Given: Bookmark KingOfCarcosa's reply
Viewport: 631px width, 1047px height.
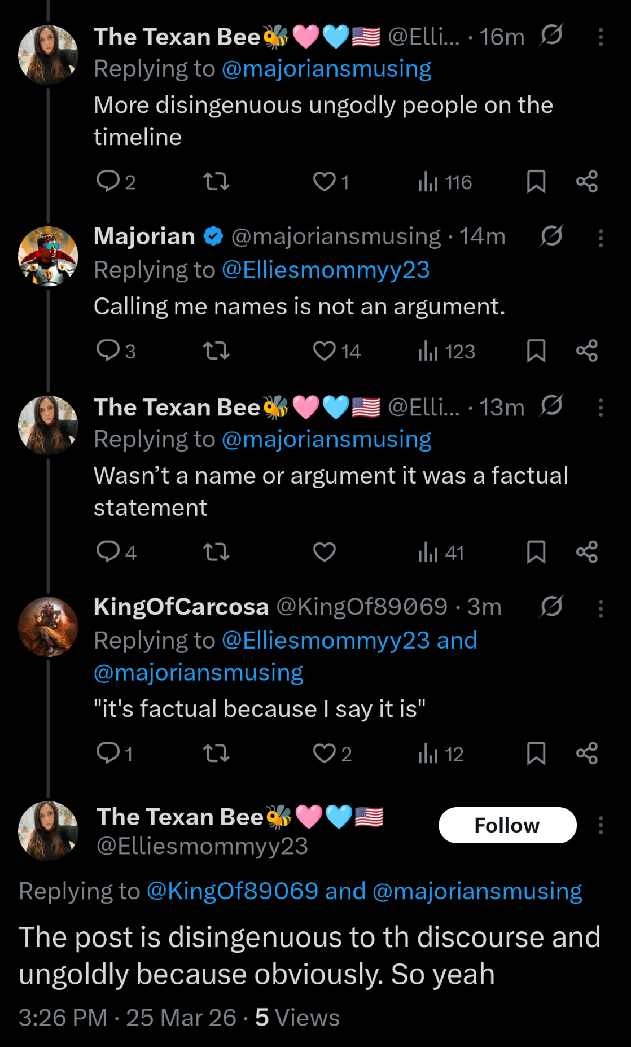Looking at the screenshot, I should 536,754.
